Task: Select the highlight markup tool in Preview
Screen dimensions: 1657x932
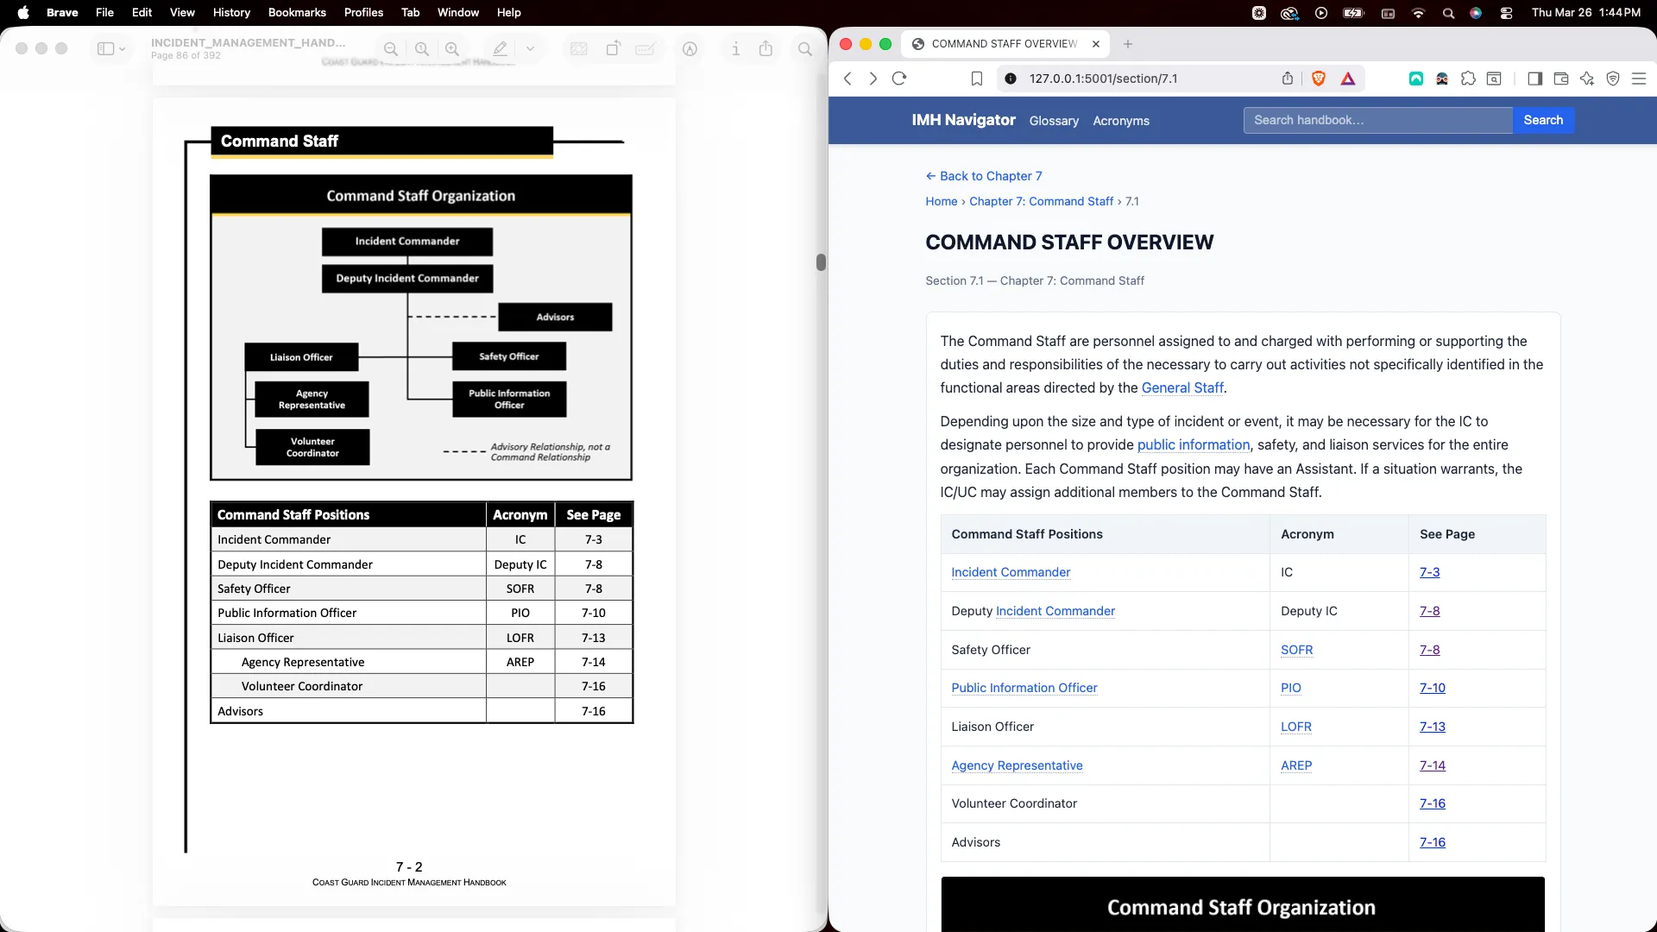Action: [499, 48]
